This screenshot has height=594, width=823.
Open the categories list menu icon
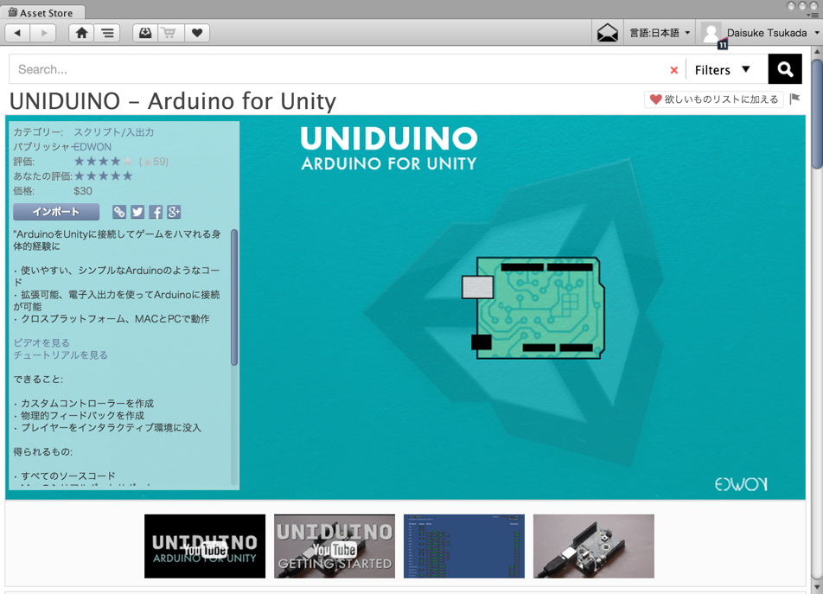(x=107, y=33)
